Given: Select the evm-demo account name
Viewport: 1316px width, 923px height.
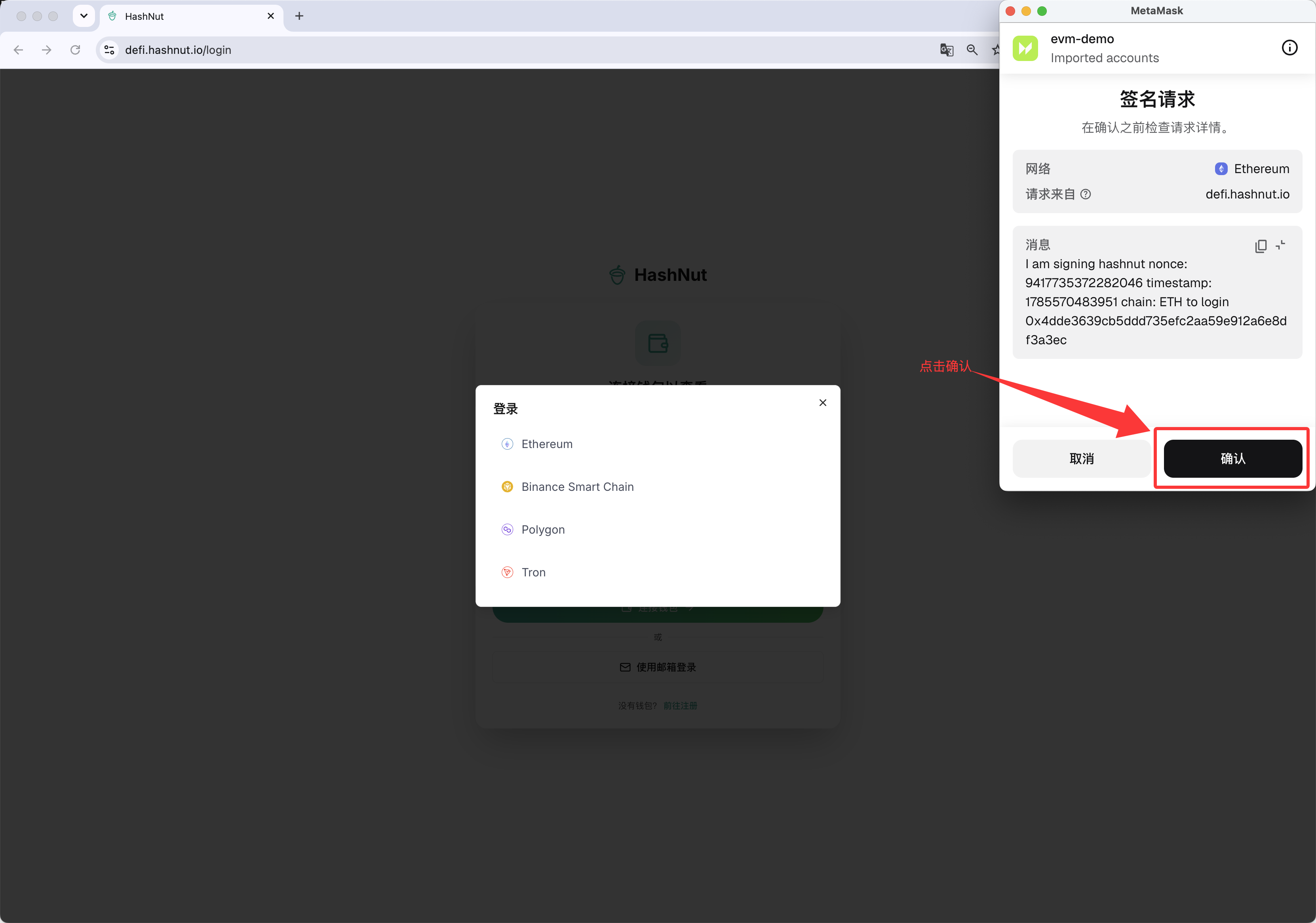Looking at the screenshot, I should (x=1082, y=39).
